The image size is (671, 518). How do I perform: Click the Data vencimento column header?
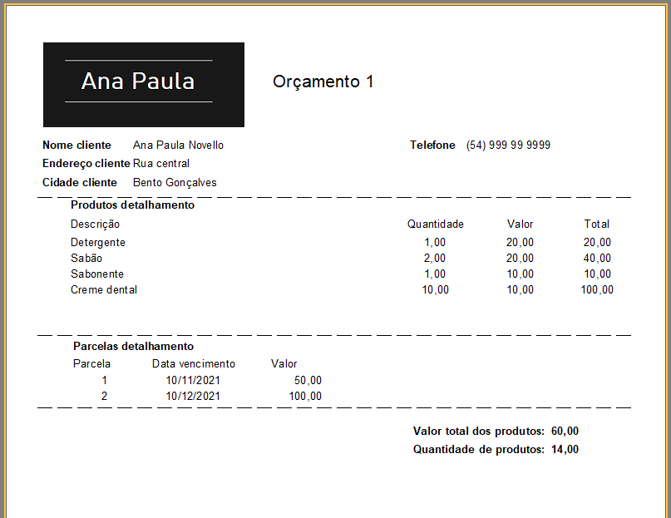pos(194,364)
